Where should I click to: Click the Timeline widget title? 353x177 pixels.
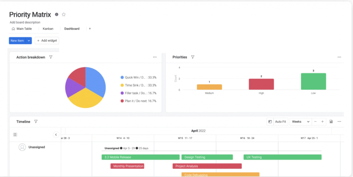coord(23,121)
